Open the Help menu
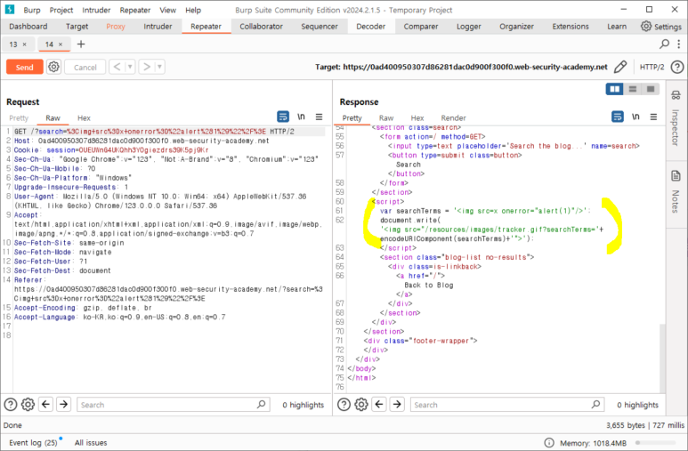 point(193,10)
